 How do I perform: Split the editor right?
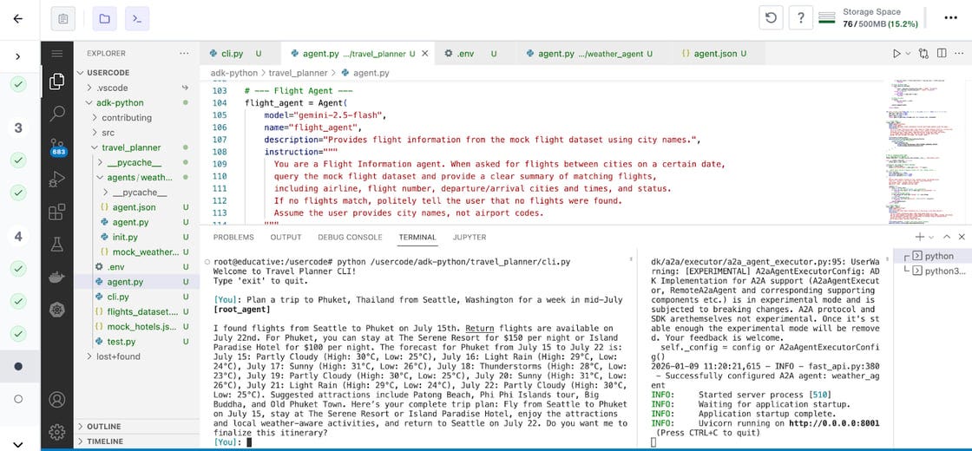[942, 54]
